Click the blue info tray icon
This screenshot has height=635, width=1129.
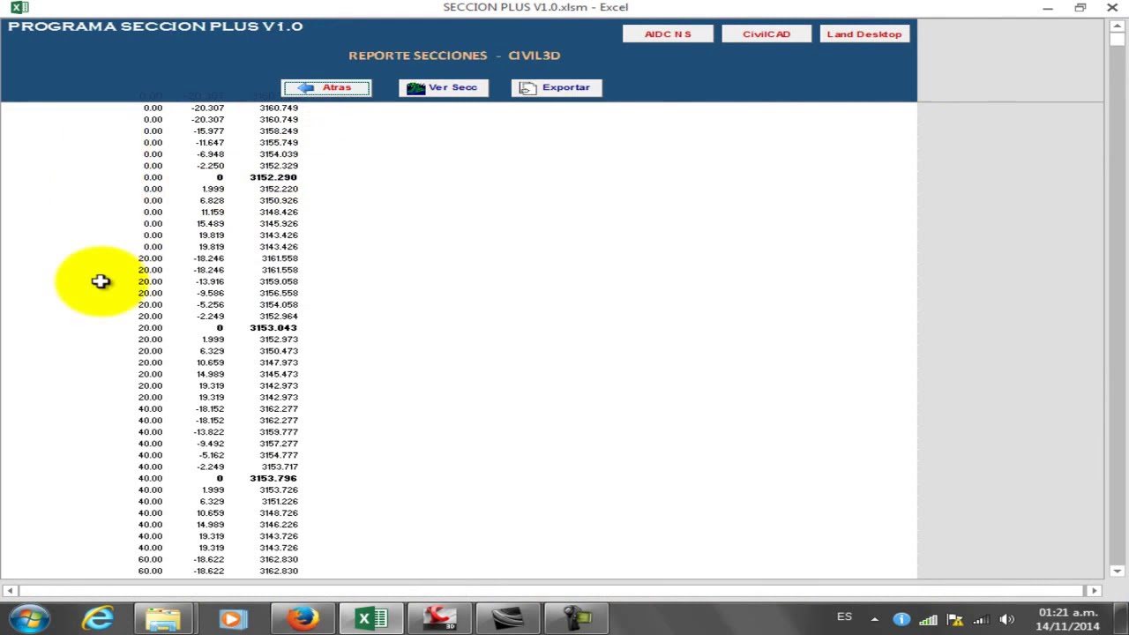coord(901,619)
